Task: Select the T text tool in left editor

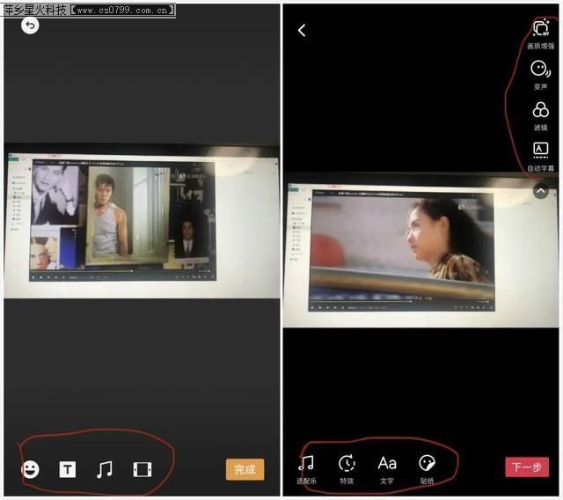Action: [x=68, y=469]
